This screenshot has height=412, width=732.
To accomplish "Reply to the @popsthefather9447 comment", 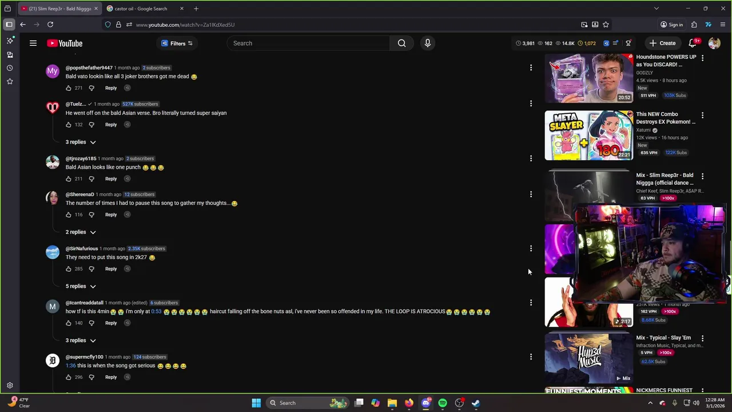I will (x=111, y=88).
